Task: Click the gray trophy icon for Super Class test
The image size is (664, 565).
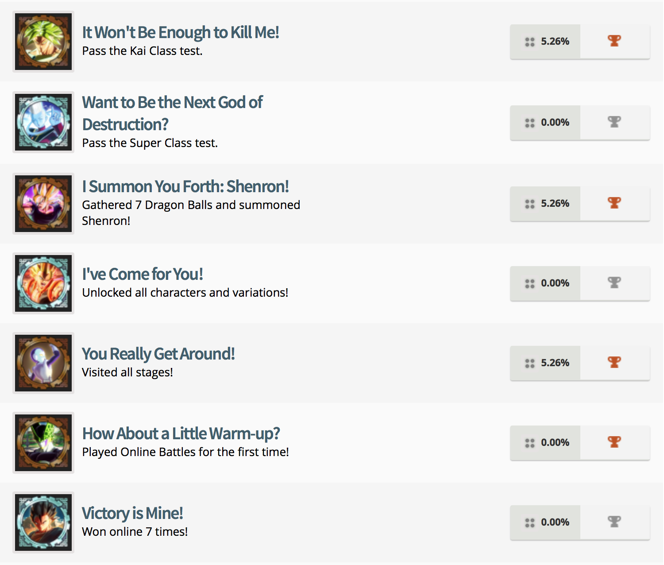Action: click(614, 122)
